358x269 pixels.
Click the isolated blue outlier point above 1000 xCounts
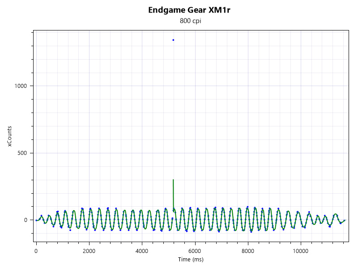coord(173,40)
